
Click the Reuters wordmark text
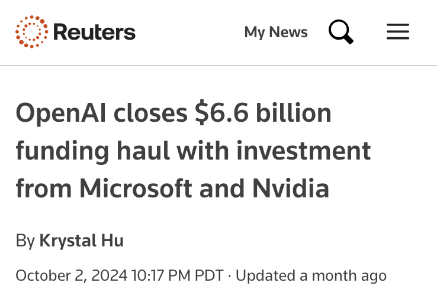click(94, 32)
